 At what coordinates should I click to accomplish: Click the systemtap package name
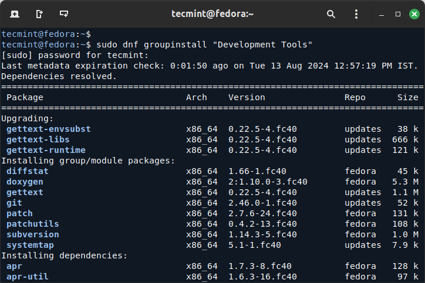coord(32,245)
